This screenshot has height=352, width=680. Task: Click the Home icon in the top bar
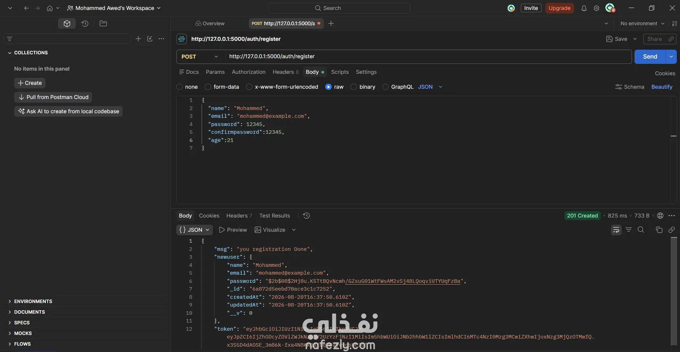(50, 8)
